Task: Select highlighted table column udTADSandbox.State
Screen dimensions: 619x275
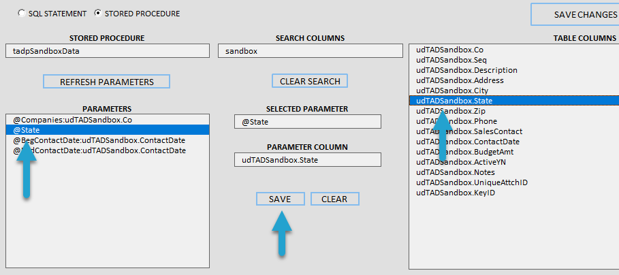Action: (x=514, y=101)
